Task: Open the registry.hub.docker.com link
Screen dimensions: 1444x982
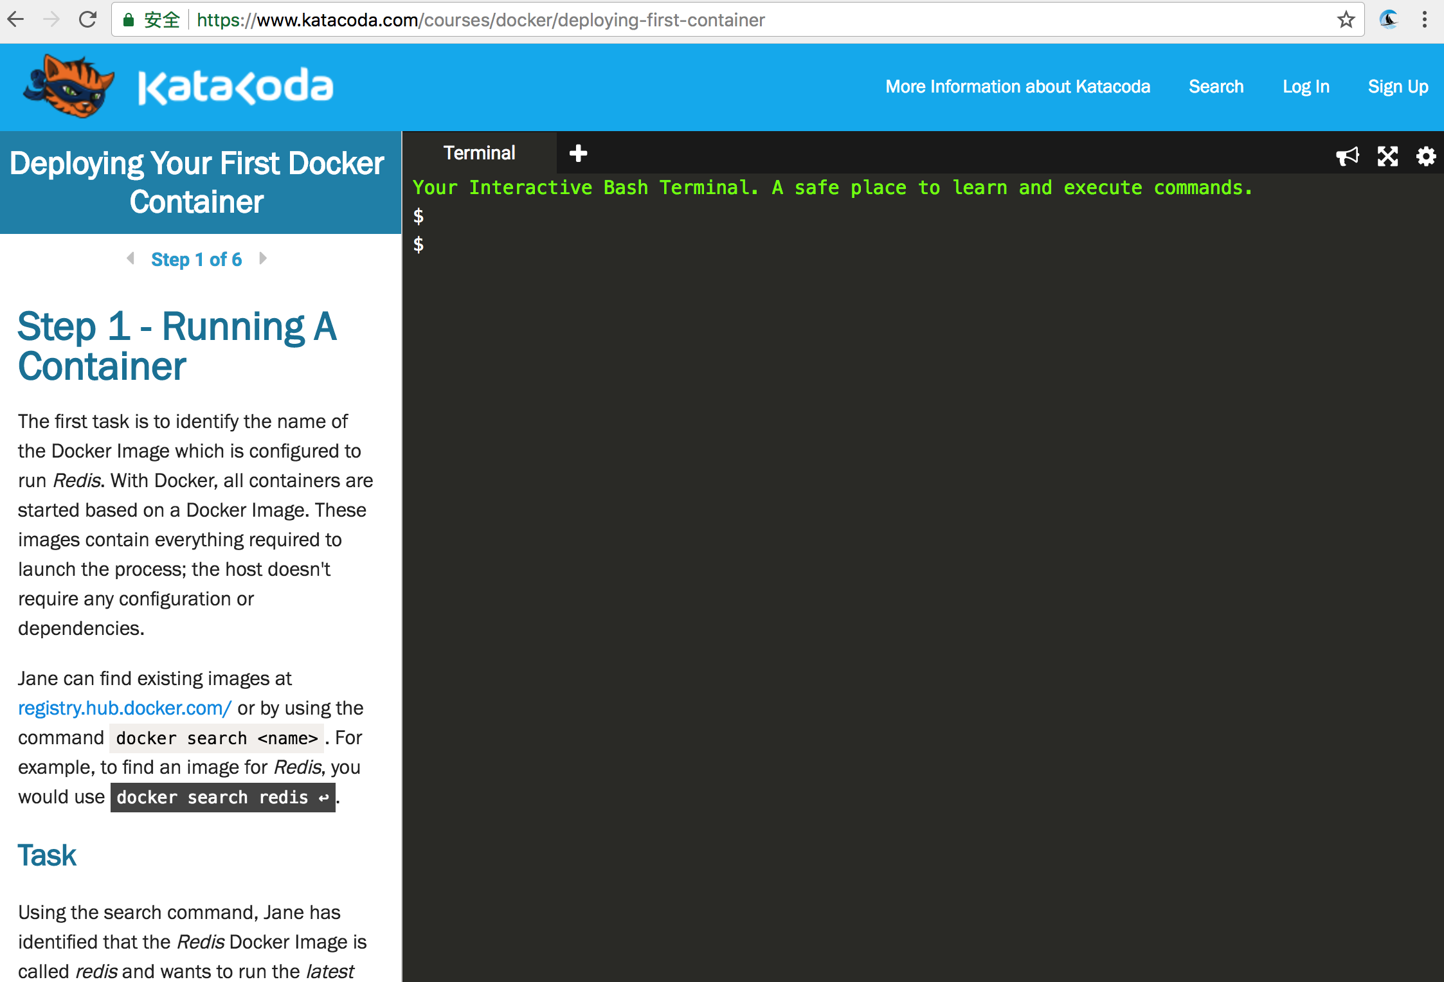Action: (x=125, y=708)
